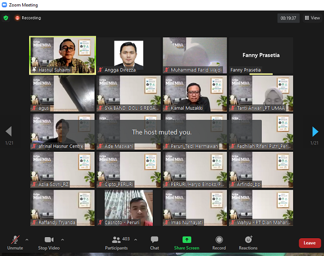Select Fanny Prasetia participant tile

[x=261, y=55]
